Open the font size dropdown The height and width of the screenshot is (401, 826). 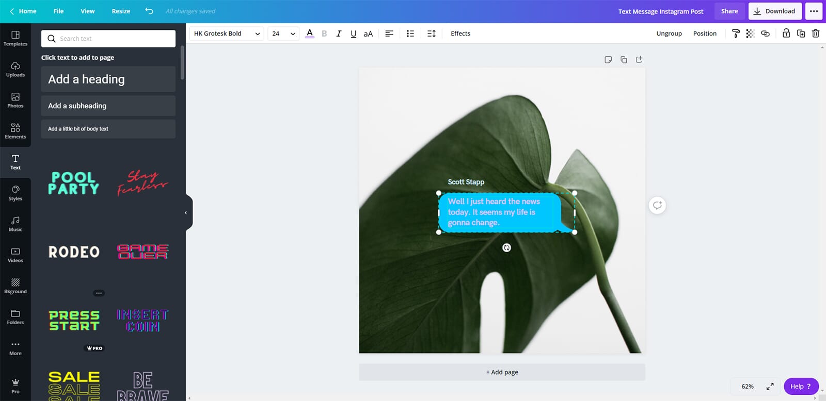[283, 34]
